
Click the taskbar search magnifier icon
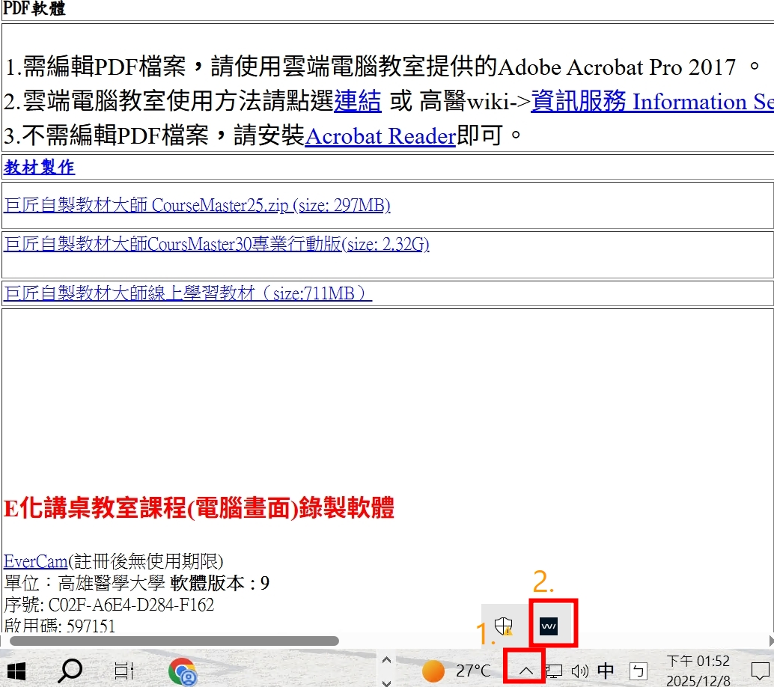[x=70, y=671]
